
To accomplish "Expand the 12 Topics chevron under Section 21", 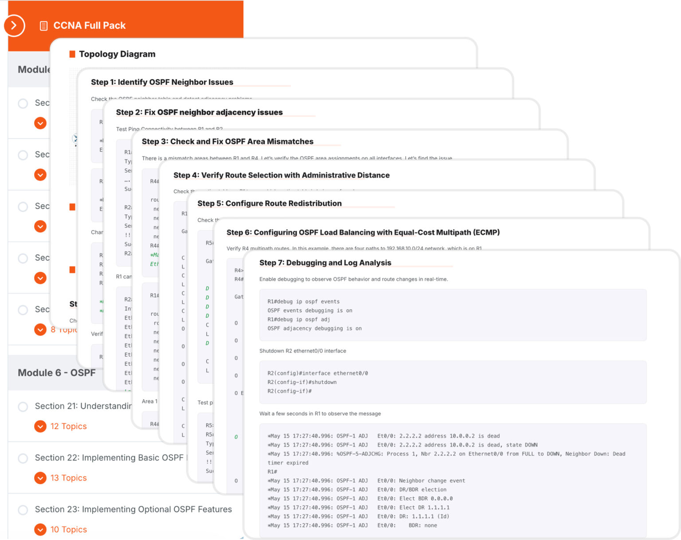I will click(x=40, y=427).
